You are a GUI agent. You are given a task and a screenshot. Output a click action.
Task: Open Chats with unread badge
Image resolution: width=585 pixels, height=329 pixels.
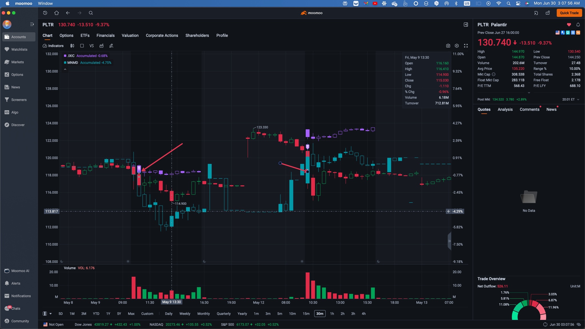pos(19,308)
